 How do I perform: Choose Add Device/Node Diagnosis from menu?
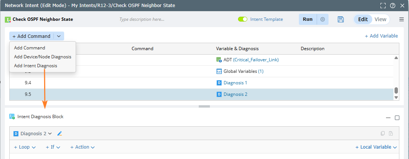point(43,57)
